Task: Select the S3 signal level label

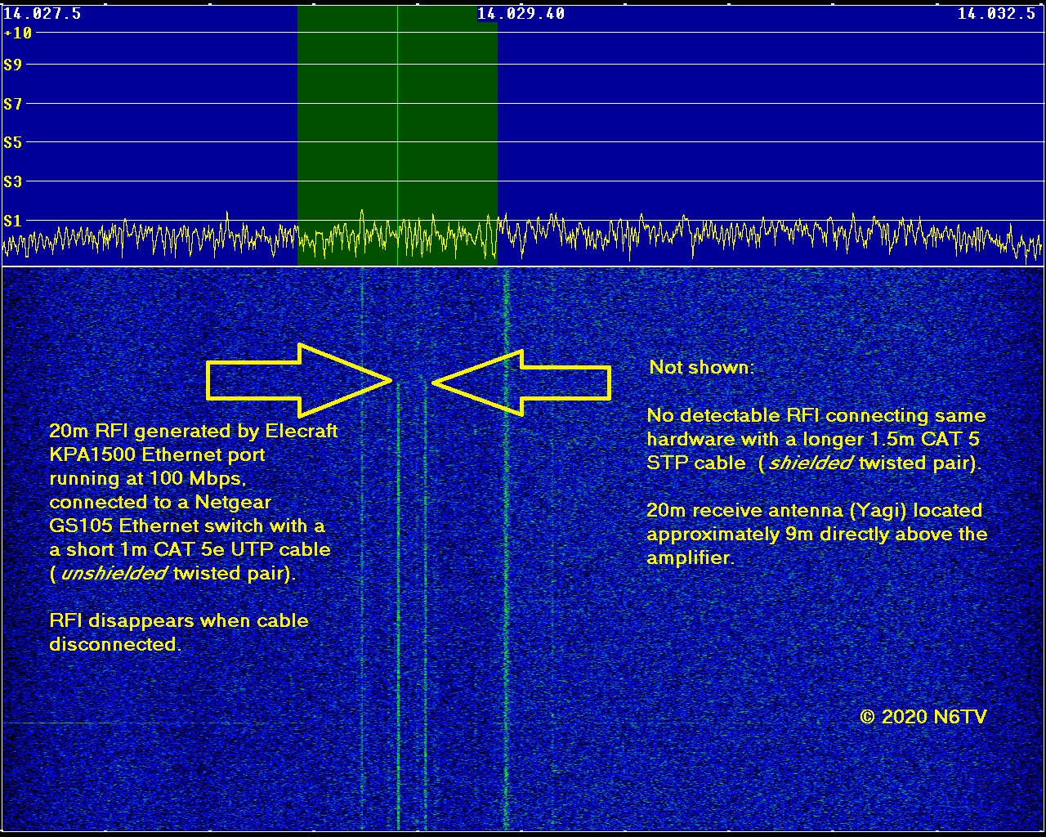Action: (12, 181)
